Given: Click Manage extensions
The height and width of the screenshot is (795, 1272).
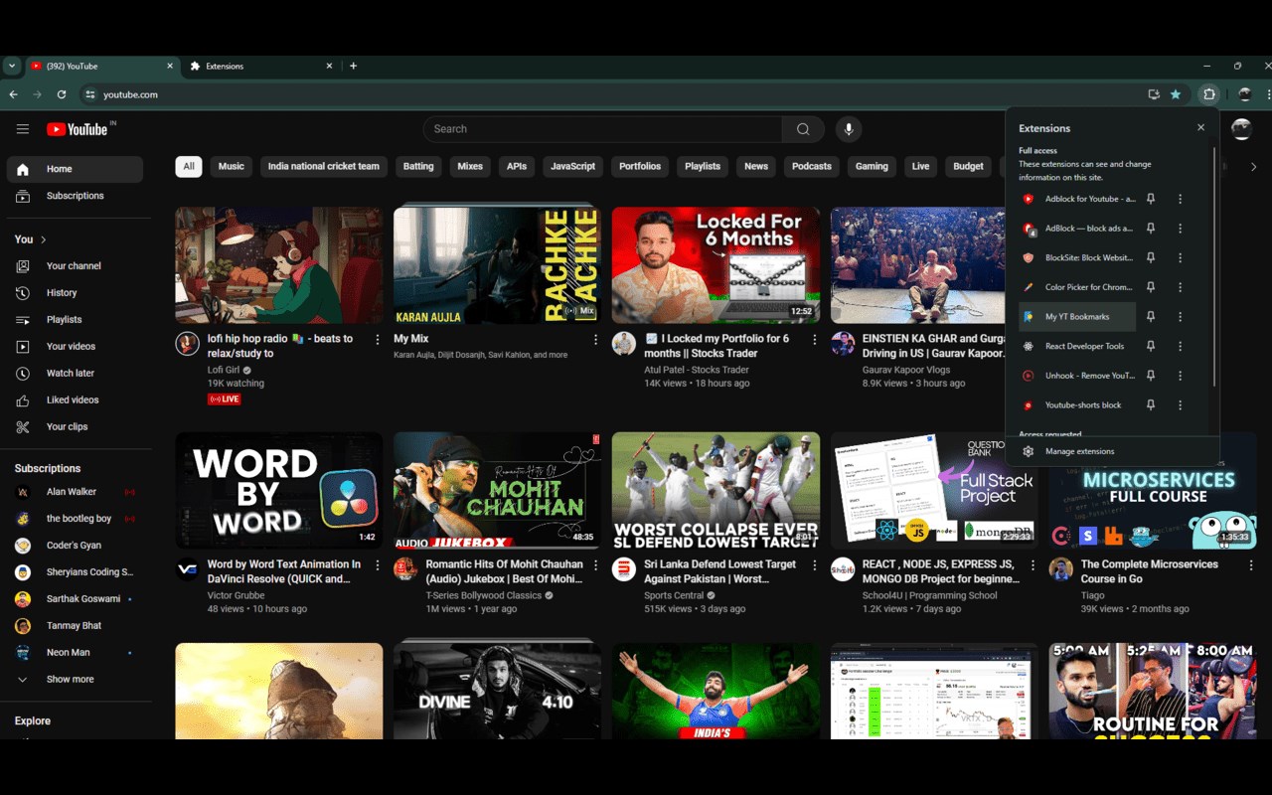Looking at the screenshot, I should [x=1112, y=451].
